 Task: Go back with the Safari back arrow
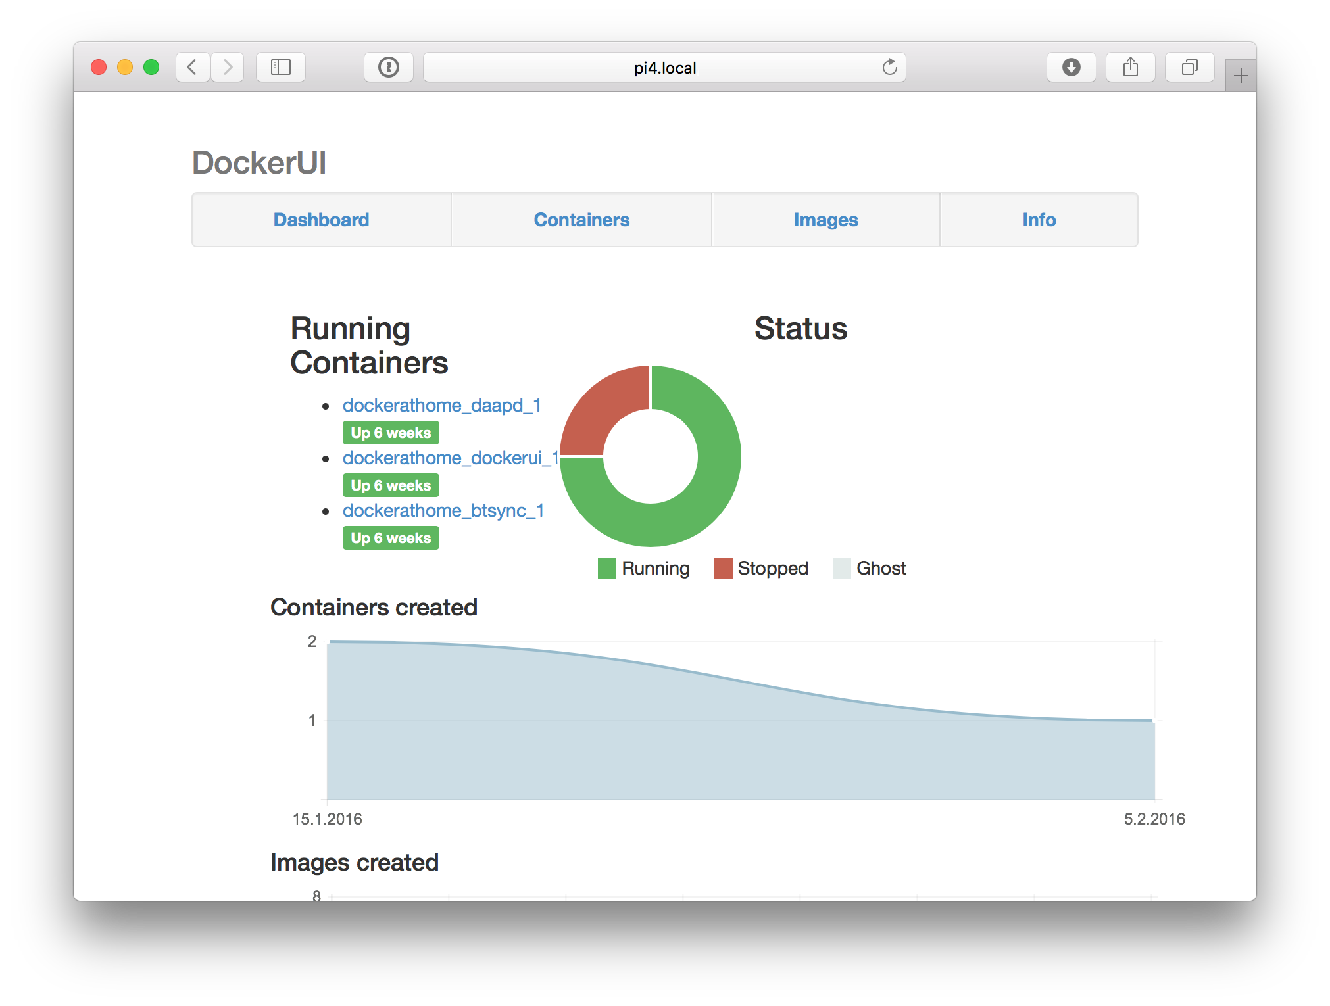point(193,67)
